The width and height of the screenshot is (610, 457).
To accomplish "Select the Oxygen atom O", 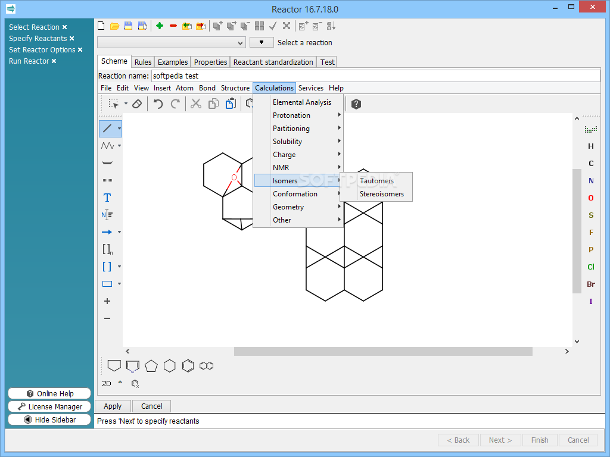I will 591,198.
